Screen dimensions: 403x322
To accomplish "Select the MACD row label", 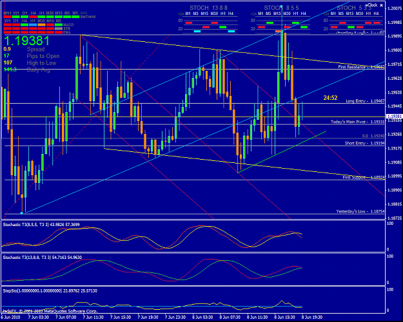I will (68, 24).
